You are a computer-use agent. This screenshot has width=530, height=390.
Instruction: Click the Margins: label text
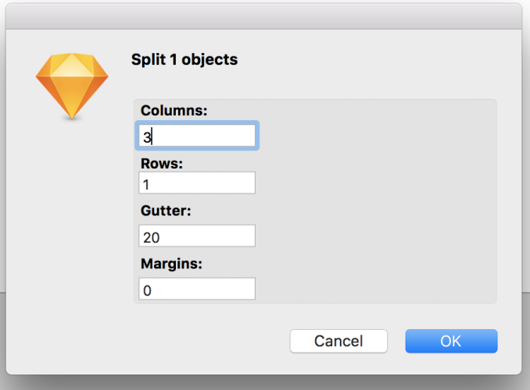[x=171, y=264]
